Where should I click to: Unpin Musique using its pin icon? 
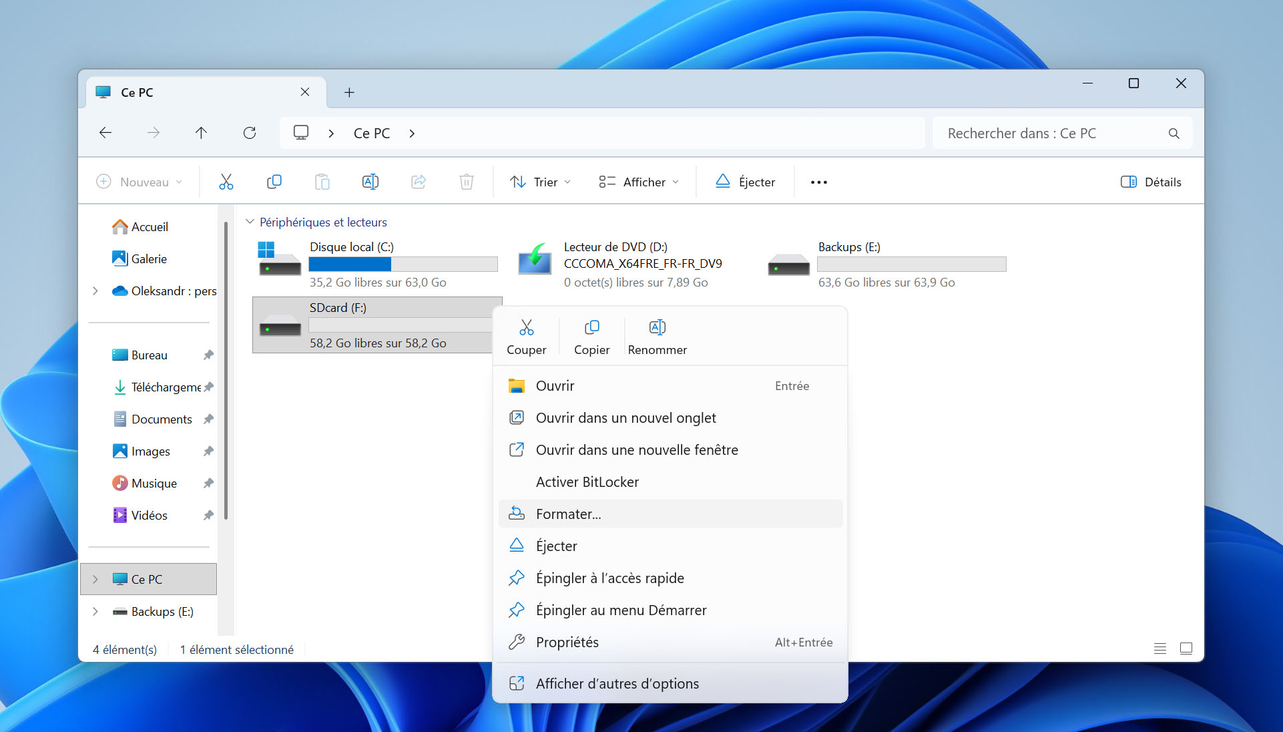[208, 484]
